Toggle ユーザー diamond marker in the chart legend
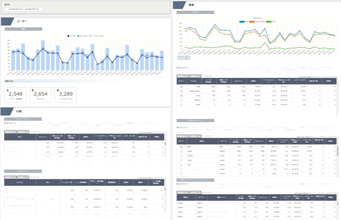The height and width of the screenshot is (220, 341). [x=68, y=36]
